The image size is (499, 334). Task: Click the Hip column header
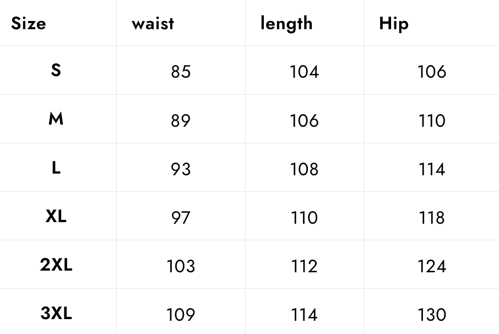click(x=394, y=24)
